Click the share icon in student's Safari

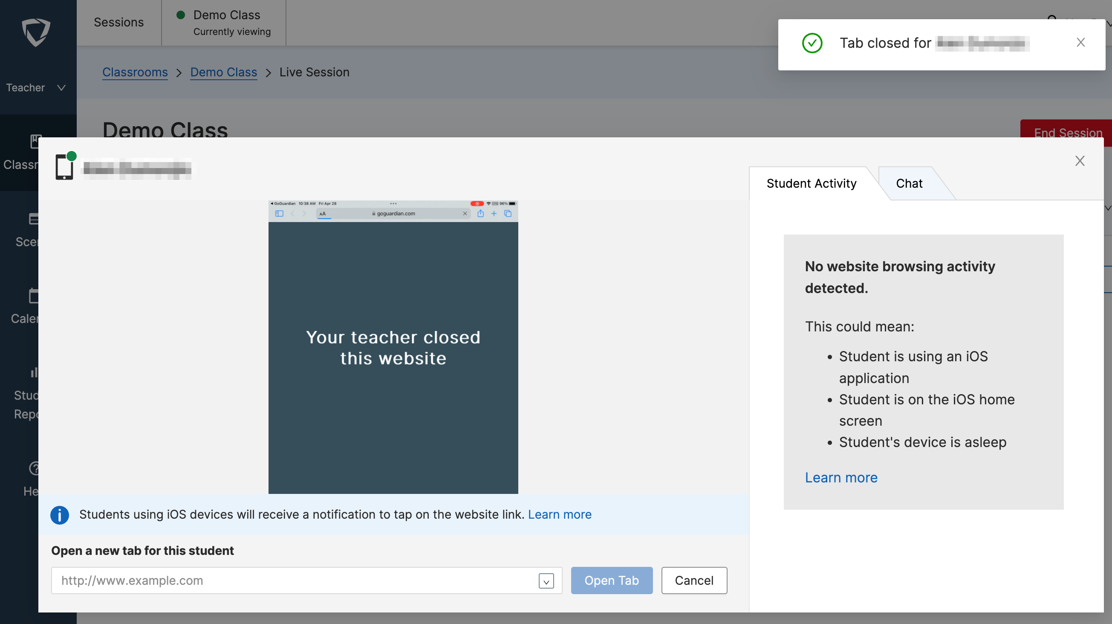[480, 213]
